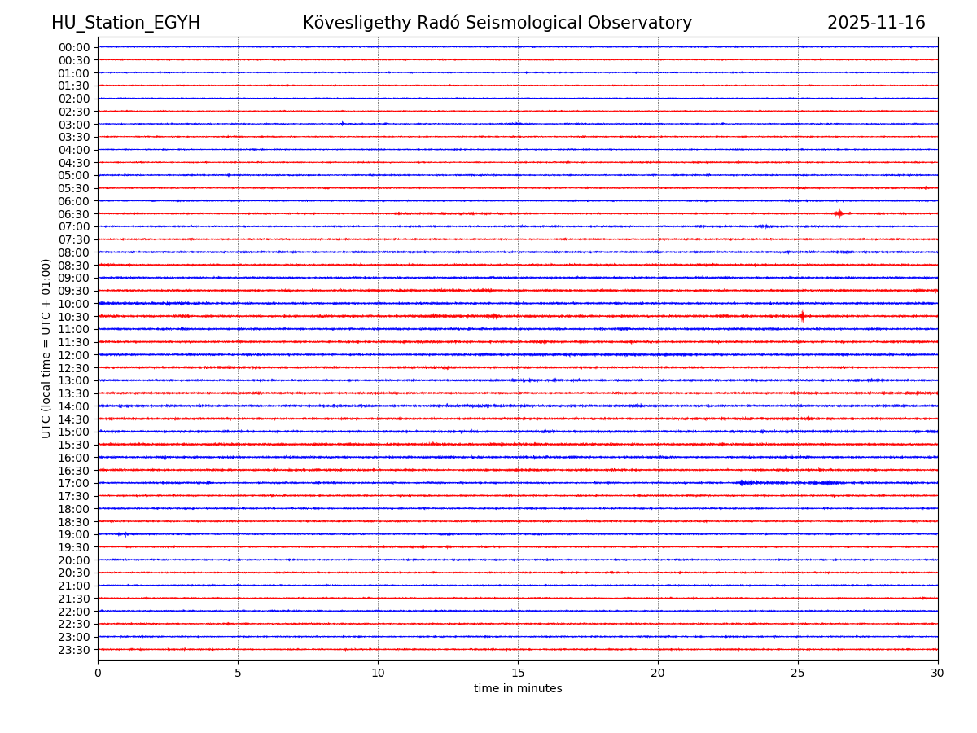Click the 'time in minutes' axis label
Image resolution: width=977 pixels, height=733 pixels.
point(518,689)
